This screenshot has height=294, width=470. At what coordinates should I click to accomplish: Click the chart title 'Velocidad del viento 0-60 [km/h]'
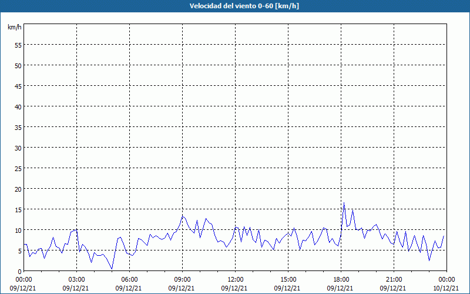pos(244,6)
